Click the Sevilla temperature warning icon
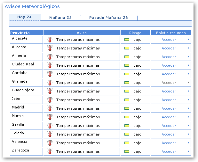 click(50, 126)
